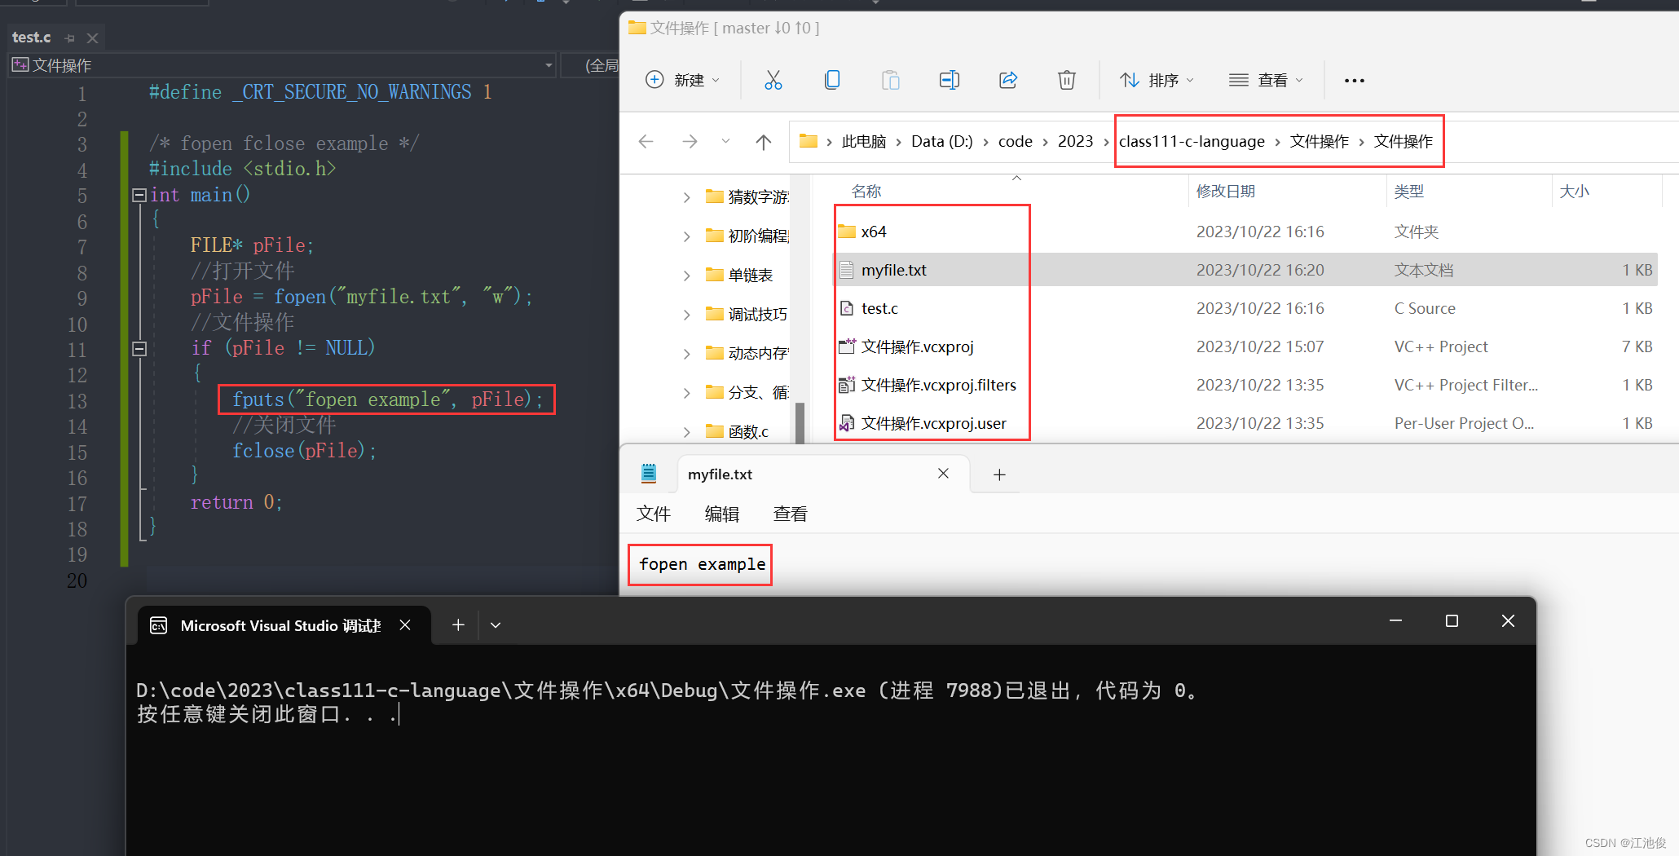The image size is (1679, 856).
Task: Click the Paste icon in Explorer toolbar
Action: point(891,80)
